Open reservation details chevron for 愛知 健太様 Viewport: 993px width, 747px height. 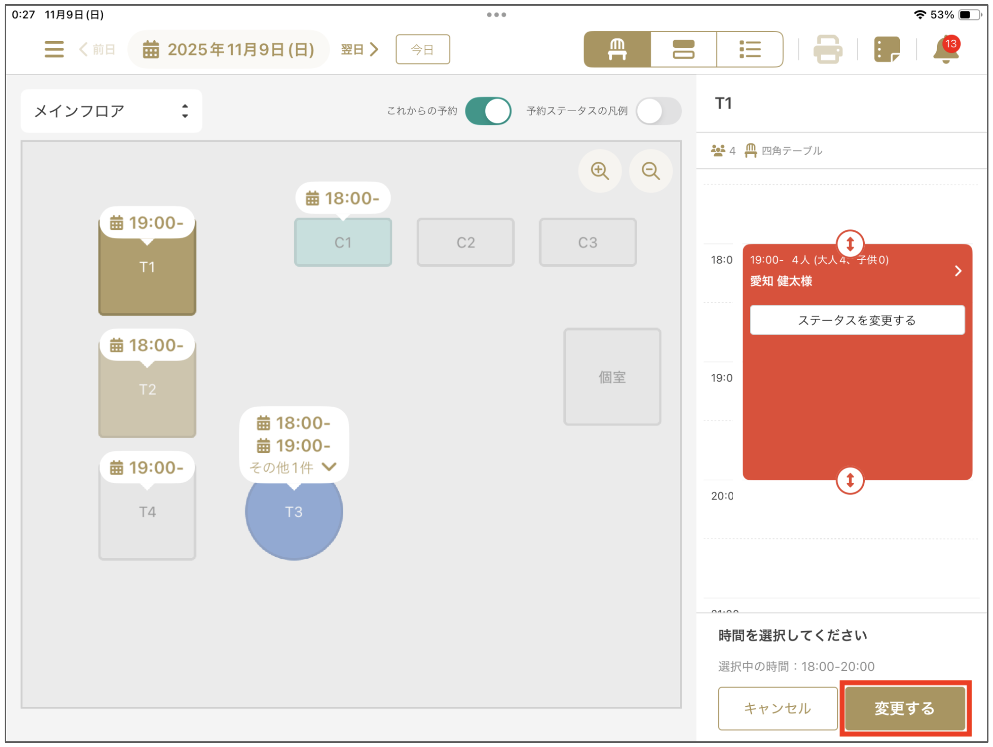click(958, 271)
